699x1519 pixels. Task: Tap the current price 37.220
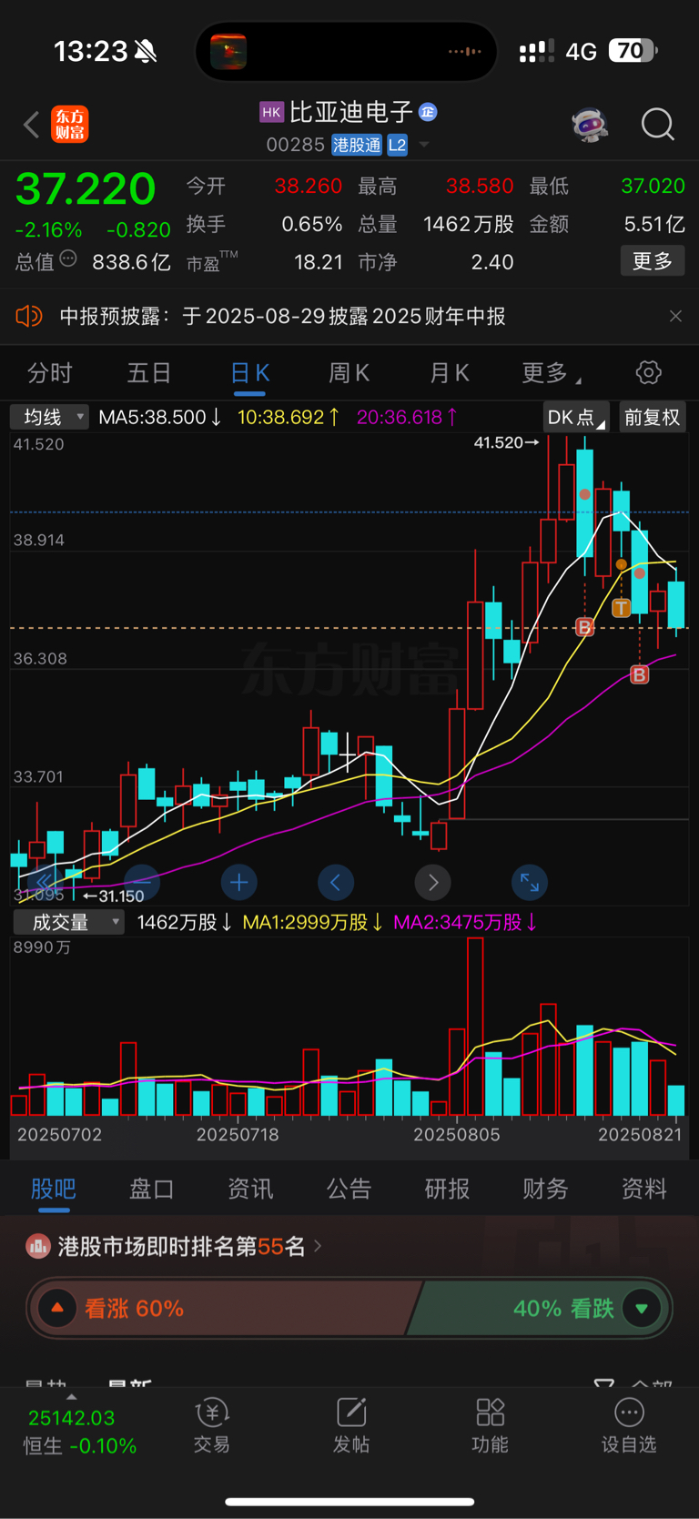click(86, 188)
